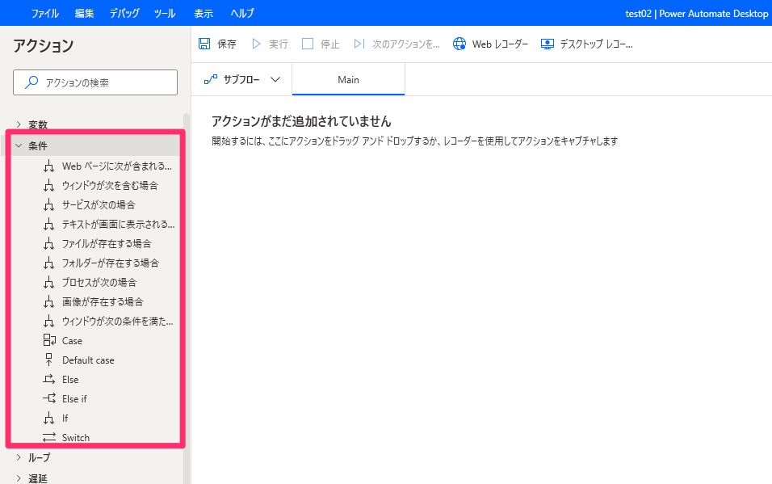Viewport: 772px width, 484px height.
Task: Click the magnifier icon in action search
Action: tap(31, 82)
